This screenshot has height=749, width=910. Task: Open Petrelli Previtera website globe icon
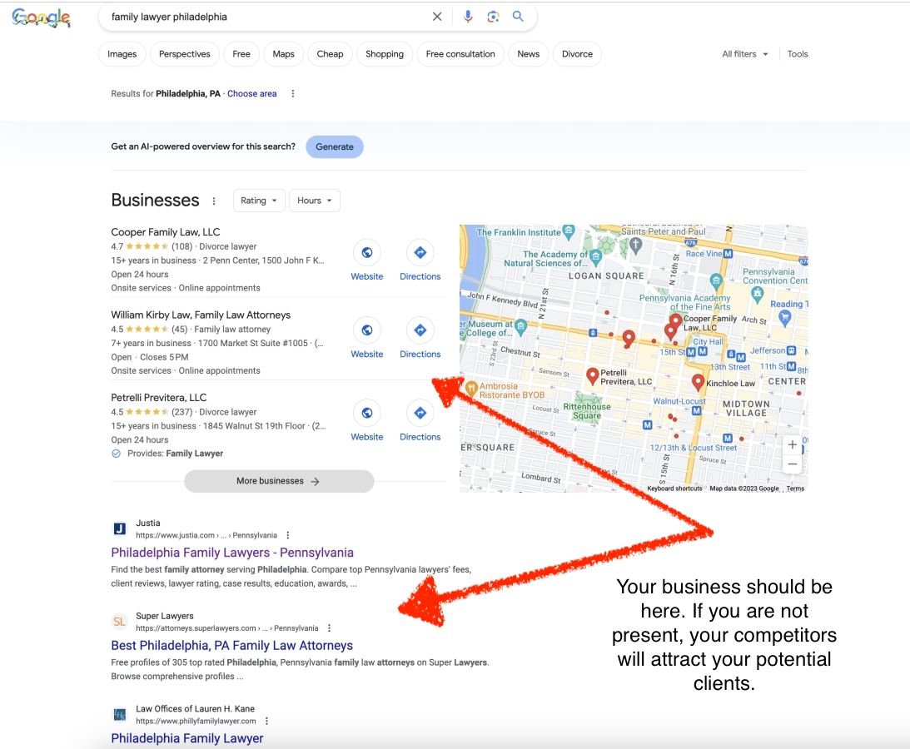pos(367,413)
